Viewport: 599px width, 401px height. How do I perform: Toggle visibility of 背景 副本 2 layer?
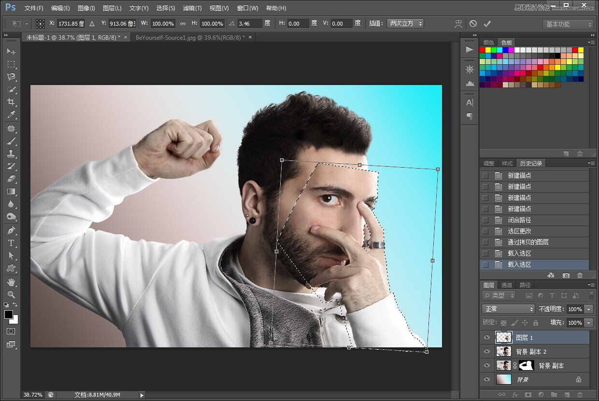coord(486,351)
